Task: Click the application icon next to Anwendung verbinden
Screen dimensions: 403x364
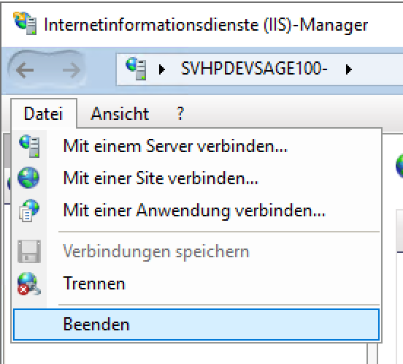Action: point(29,210)
